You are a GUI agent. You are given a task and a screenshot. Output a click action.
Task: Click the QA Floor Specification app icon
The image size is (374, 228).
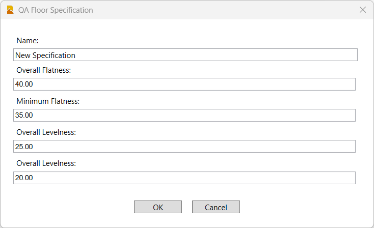click(x=10, y=10)
